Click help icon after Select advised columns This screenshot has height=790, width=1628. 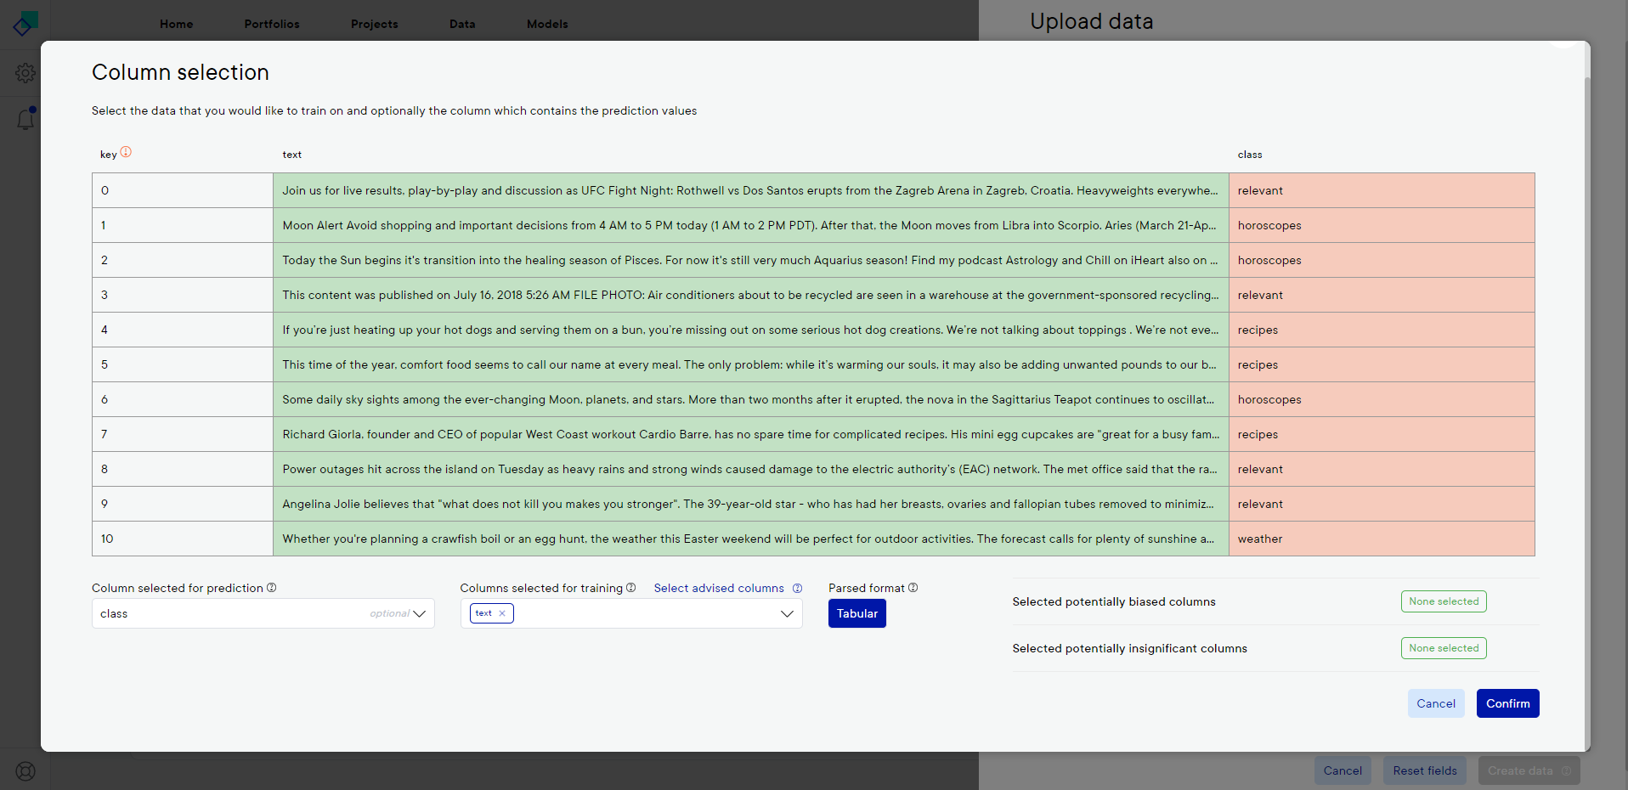pos(797,589)
